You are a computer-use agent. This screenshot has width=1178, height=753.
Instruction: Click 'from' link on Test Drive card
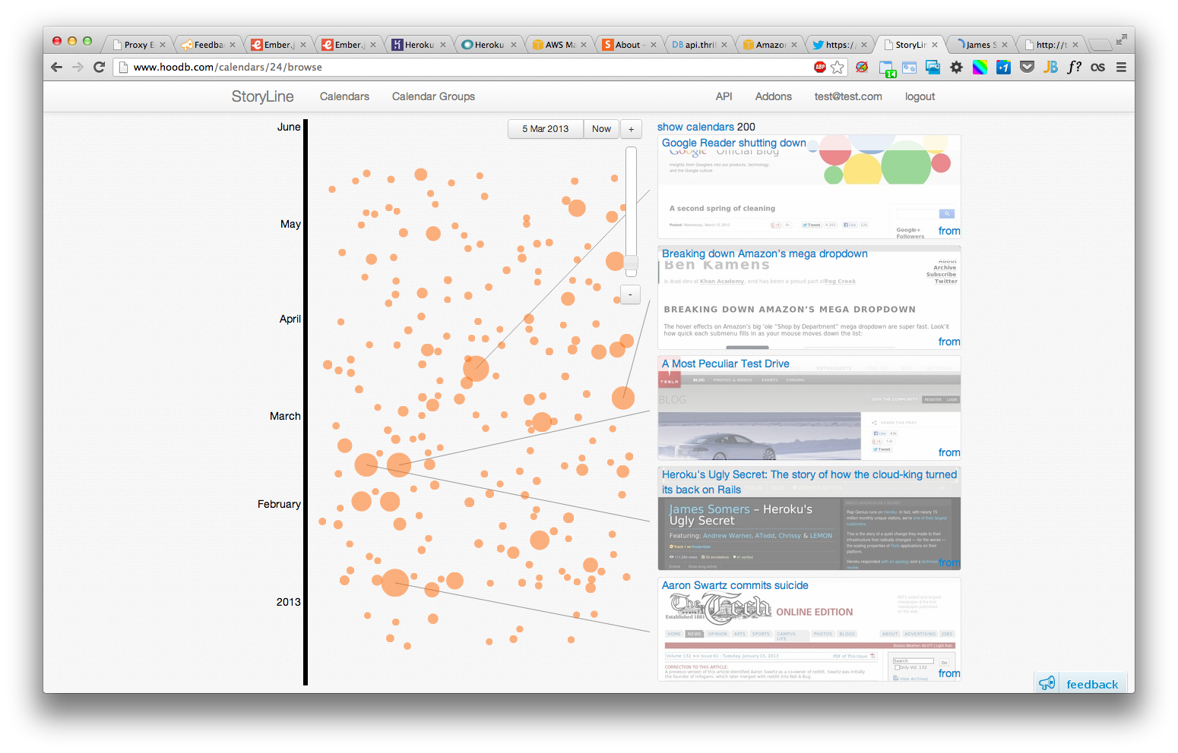coord(949,452)
